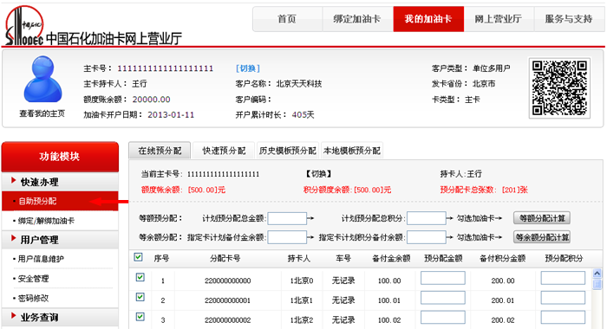Click card number 220000000001 cell
The height and width of the screenshot is (329, 607).
click(x=227, y=300)
